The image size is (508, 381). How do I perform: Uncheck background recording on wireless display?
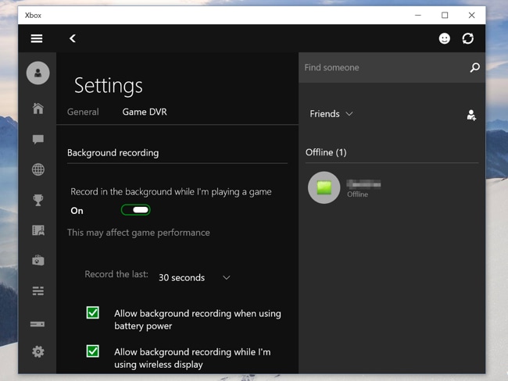pyautogui.click(x=93, y=351)
